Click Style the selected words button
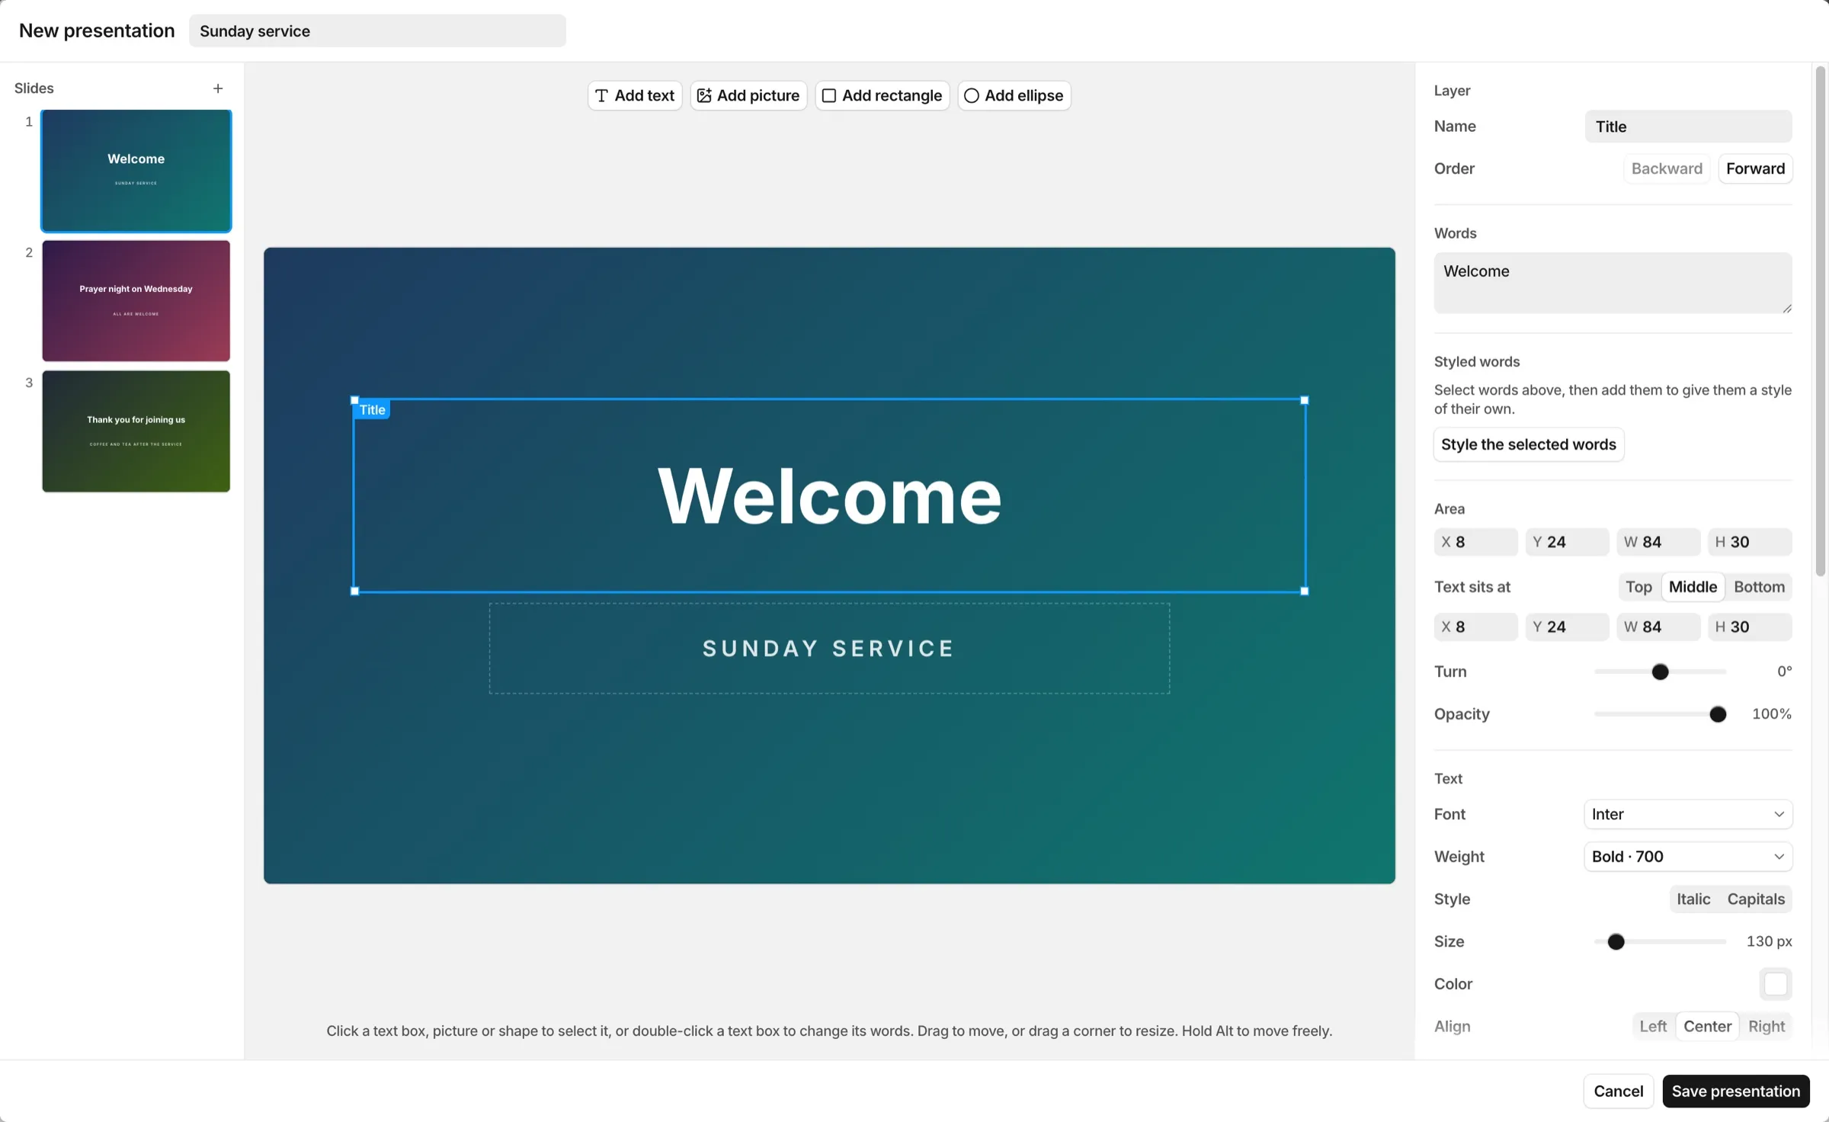Viewport: 1829px width, 1122px height. pyautogui.click(x=1529, y=444)
